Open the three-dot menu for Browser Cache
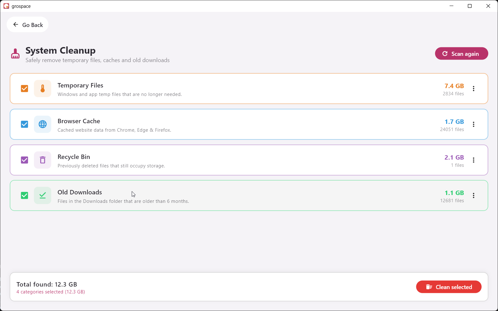This screenshot has height=311, width=498. 473,124
